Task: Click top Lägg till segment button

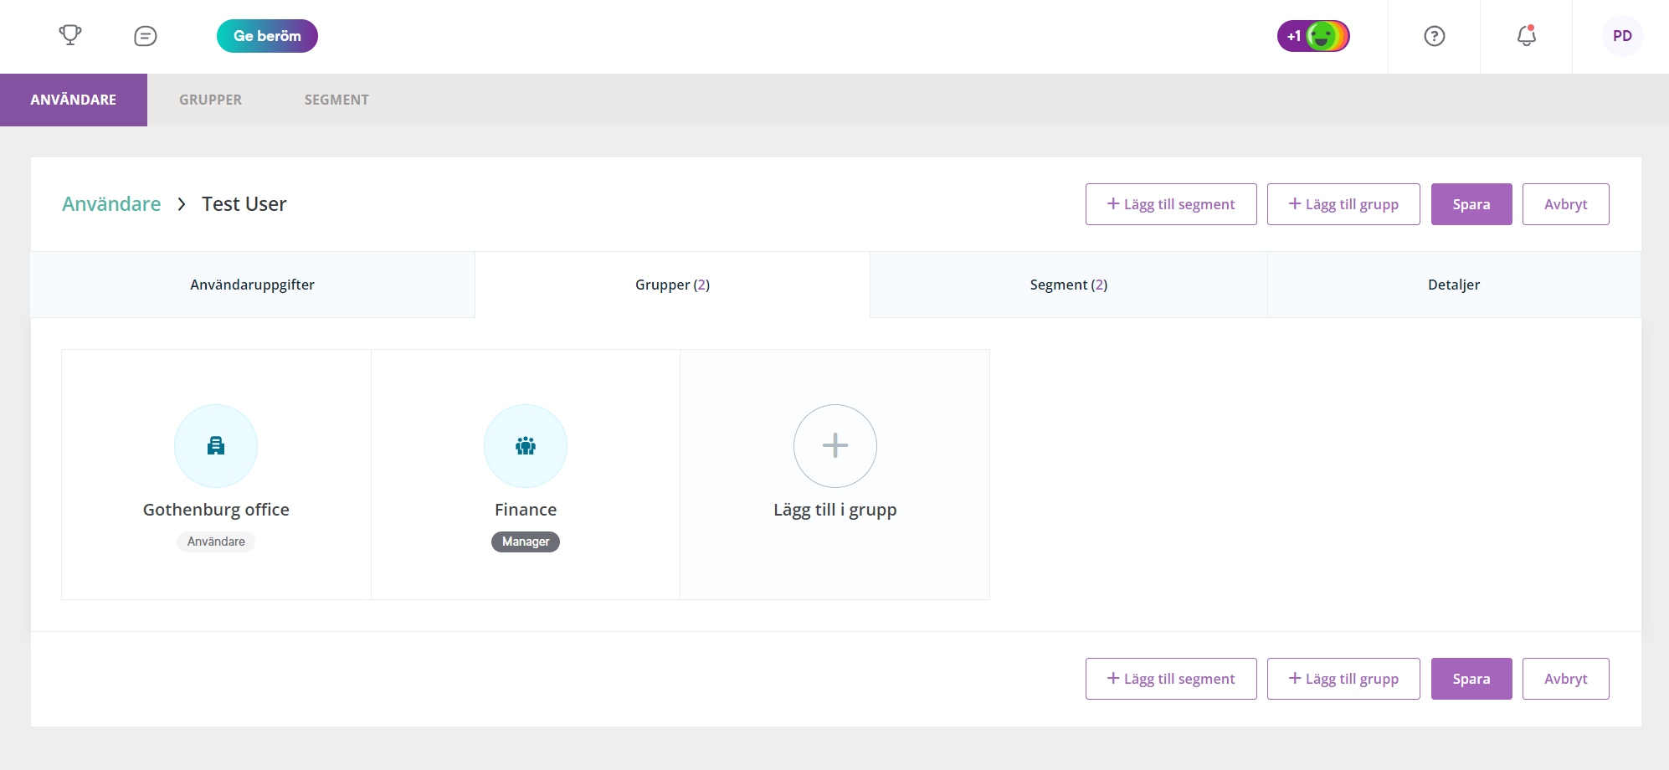Action: [x=1171, y=204]
